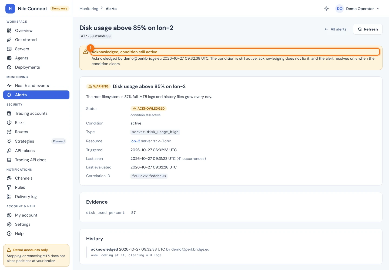This screenshot has width=389, height=270.
Task: Click the ACKNOWLEDGED status badge
Action: point(149,109)
